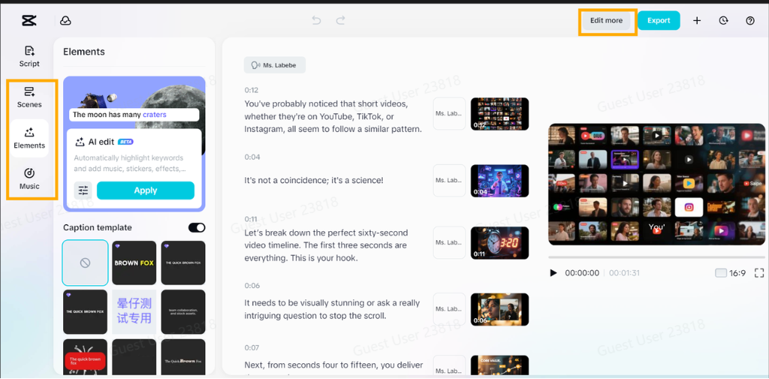Switch to the Script tab
The image size is (769, 379).
pyautogui.click(x=29, y=56)
